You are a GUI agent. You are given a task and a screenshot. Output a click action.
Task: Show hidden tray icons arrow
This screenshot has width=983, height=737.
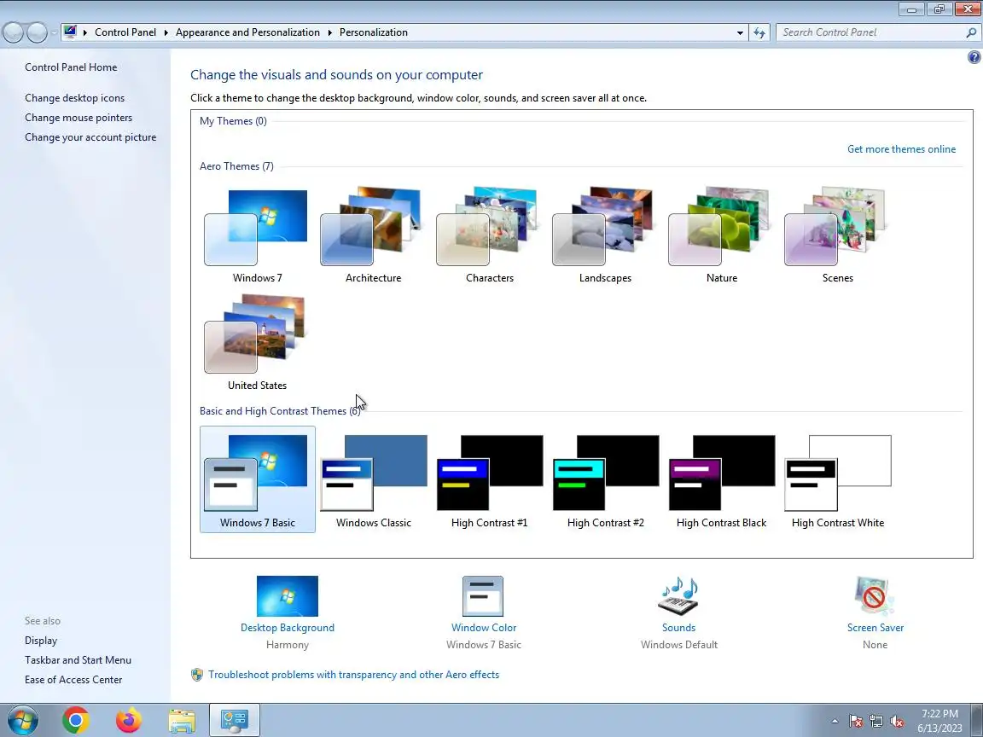pos(835,721)
